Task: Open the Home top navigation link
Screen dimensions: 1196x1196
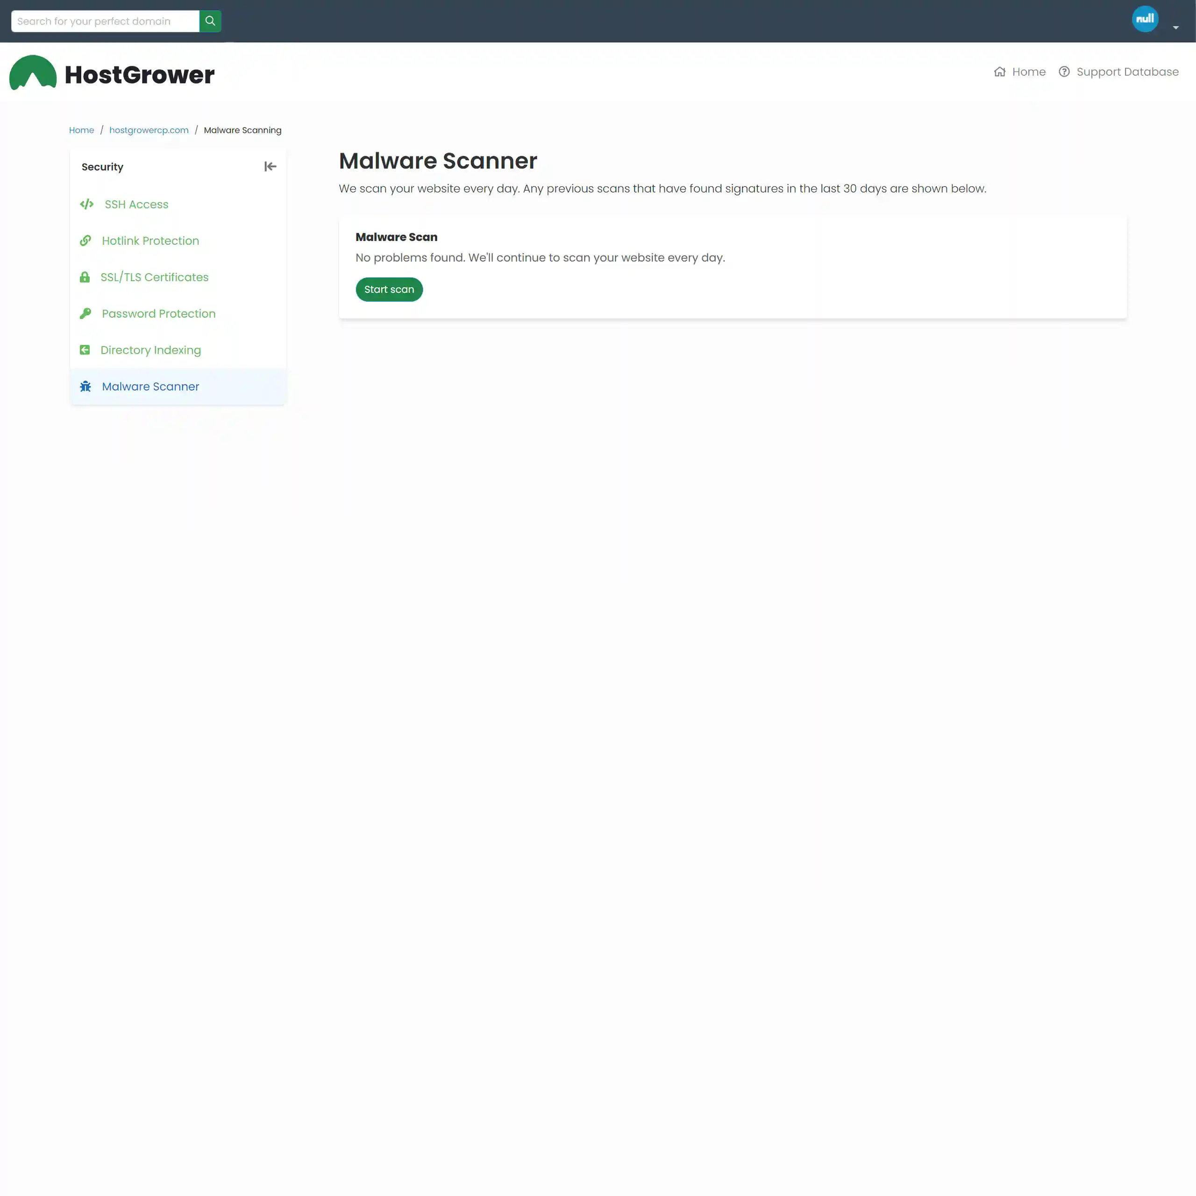Action: [x=1028, y=72]
